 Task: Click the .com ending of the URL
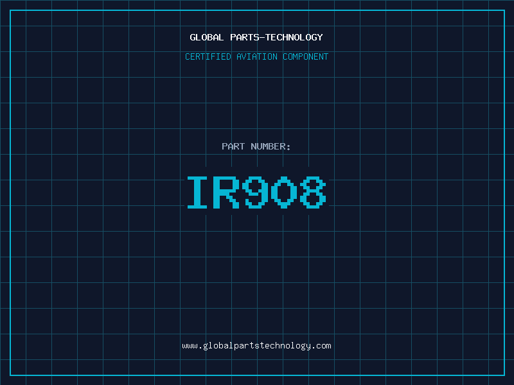click(321, 346)
